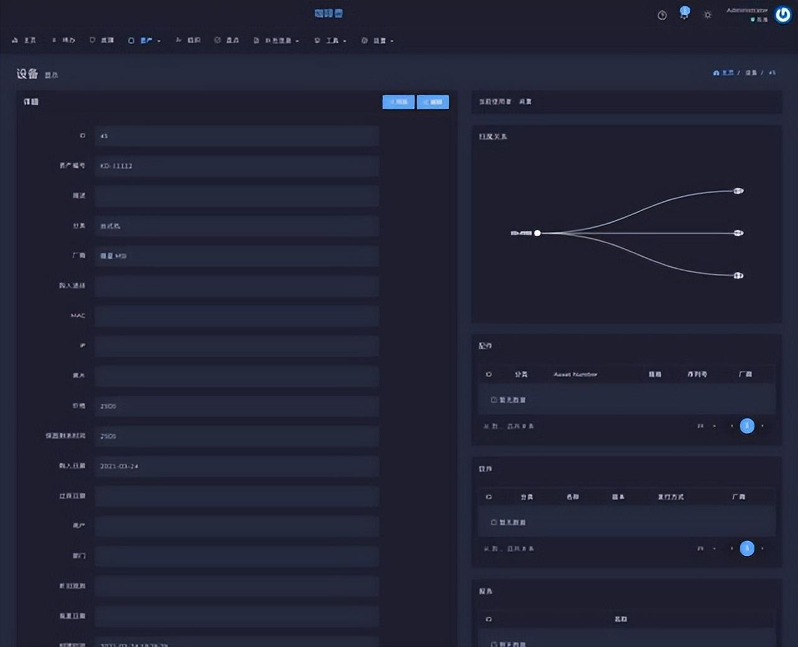
Task: Click the purchase date field 2021-03-24
Action: point(237,466)
